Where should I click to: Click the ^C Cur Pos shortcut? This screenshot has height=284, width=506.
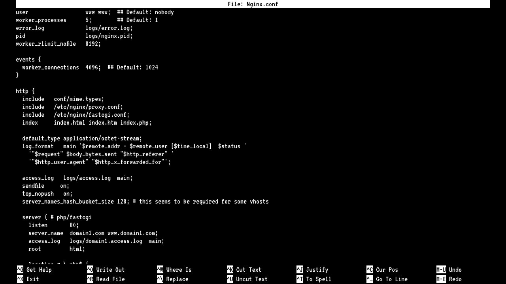point(383,270)
